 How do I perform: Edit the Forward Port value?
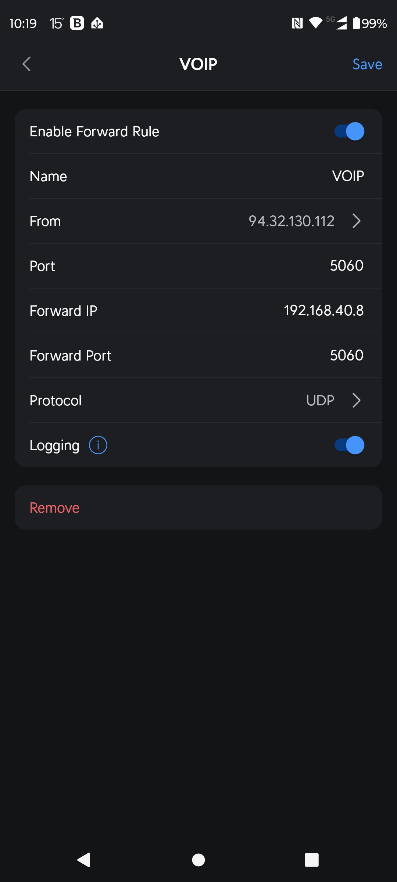click(346, 355)
